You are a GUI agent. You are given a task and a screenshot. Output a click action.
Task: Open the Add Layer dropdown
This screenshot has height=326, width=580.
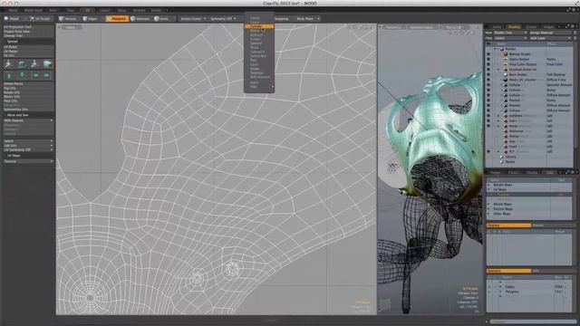[550, 38]
